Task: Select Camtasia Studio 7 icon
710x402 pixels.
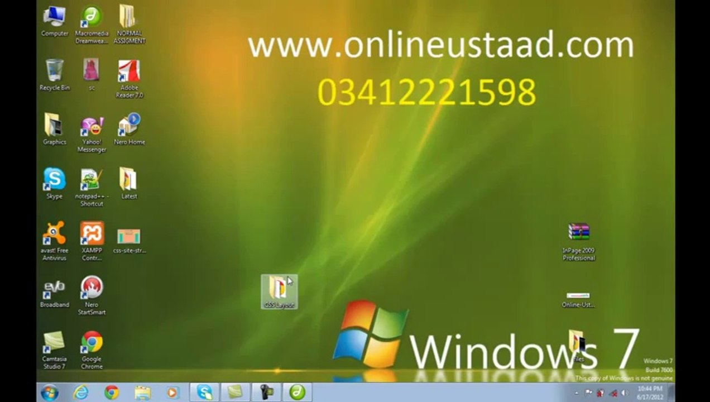Action: coord(55,350)
